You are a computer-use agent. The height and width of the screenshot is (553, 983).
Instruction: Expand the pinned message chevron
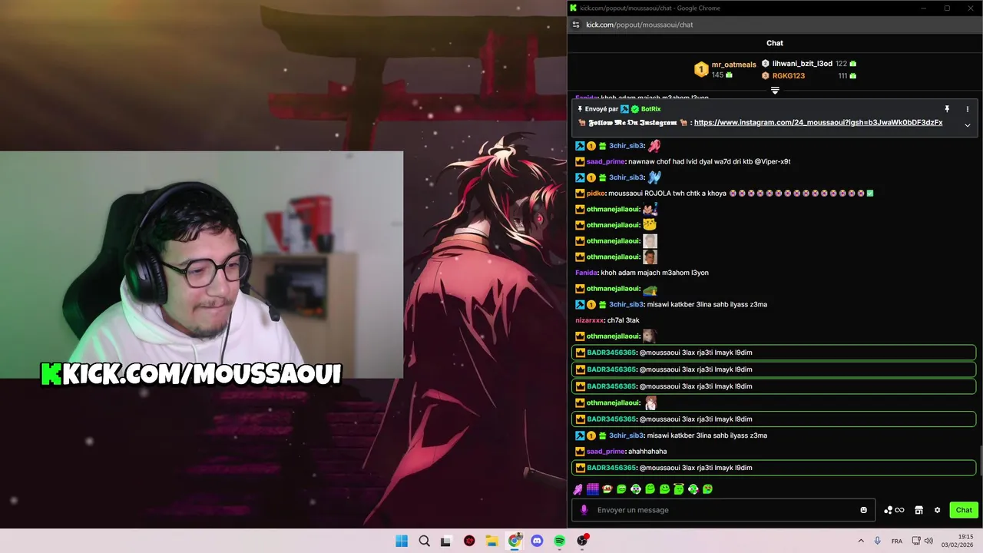point(968,125)
